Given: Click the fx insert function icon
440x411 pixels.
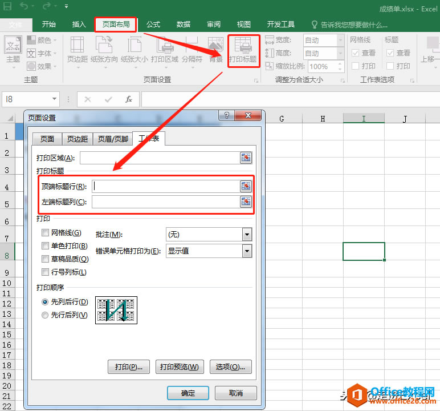Looking at the screenshot, I should click(x=128, y=99).
